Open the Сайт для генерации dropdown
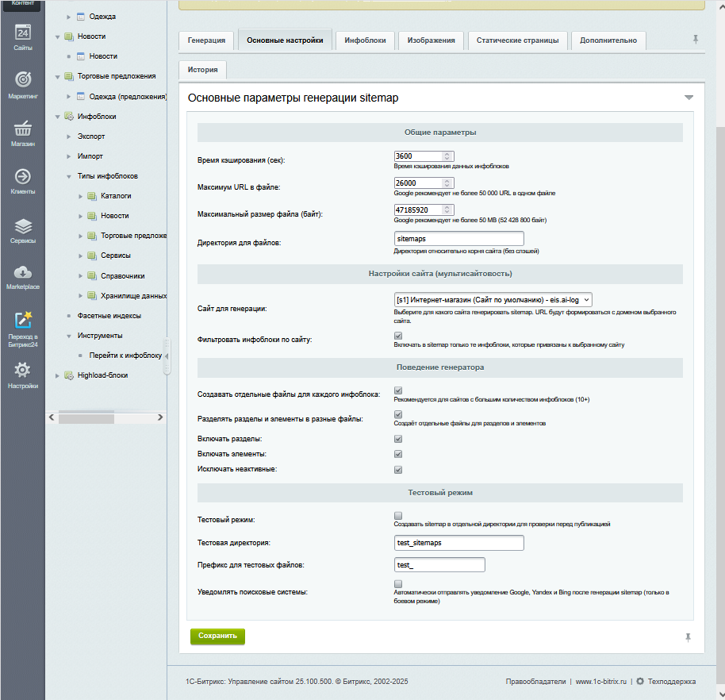The height and width of the screenshot is (700, 725). [493, 300]
